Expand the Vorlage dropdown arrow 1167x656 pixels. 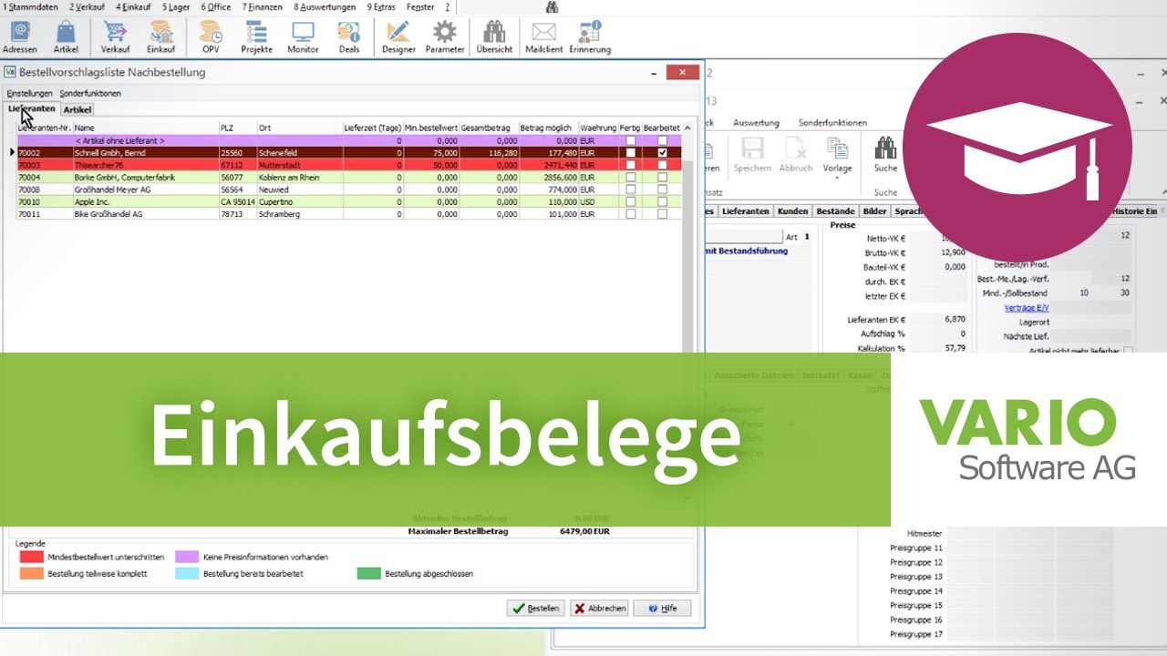[x=837, y=179]
